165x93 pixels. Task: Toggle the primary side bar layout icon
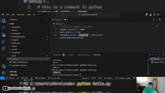point(147,14)
